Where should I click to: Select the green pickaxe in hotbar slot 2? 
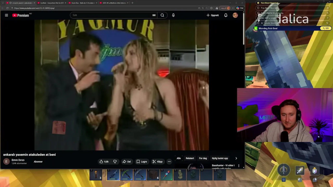126,175
